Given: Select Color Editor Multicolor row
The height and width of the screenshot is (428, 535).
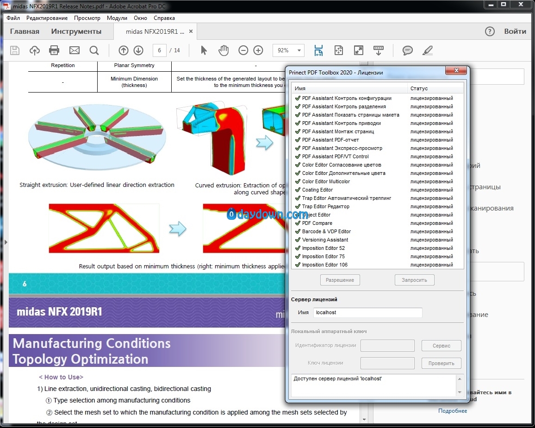Looking at the screenshot, I should (377, 181).
